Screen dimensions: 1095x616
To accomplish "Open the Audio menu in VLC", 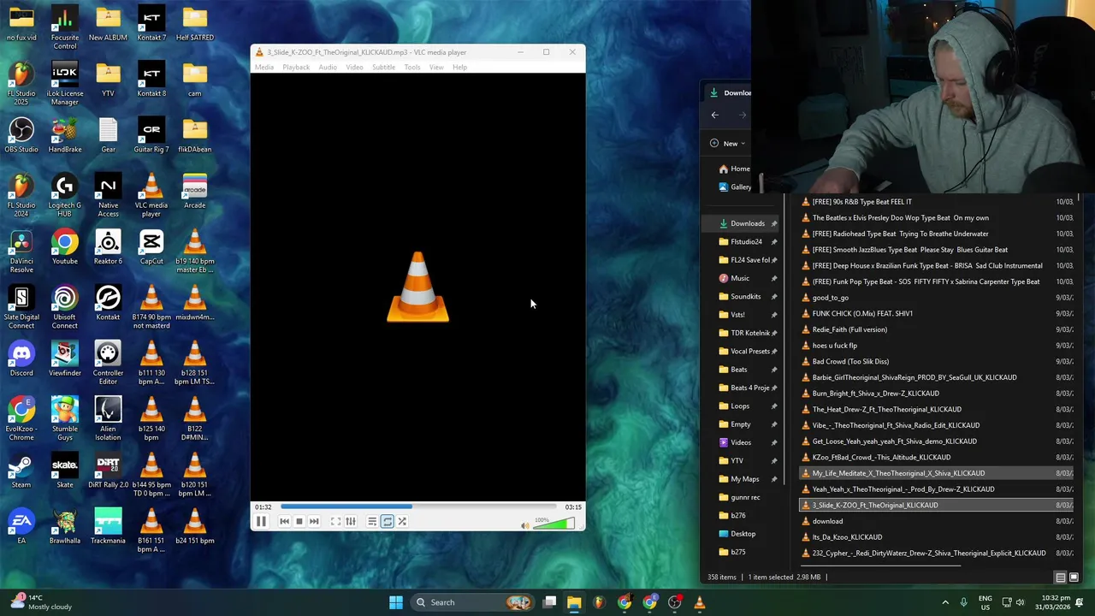I will point(328,67).
